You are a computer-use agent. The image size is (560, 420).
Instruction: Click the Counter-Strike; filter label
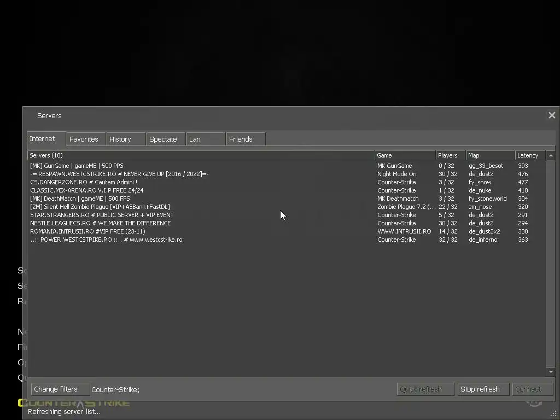tap(115, 389)
